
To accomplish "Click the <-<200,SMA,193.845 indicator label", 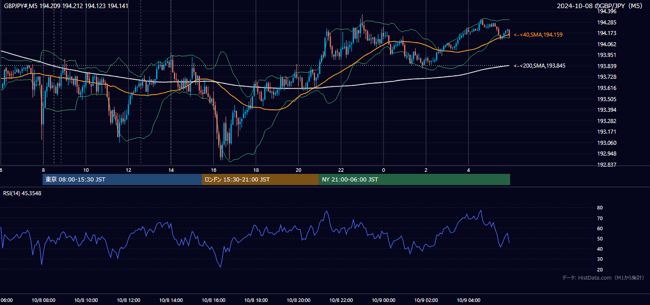I will tap(540, 66).
